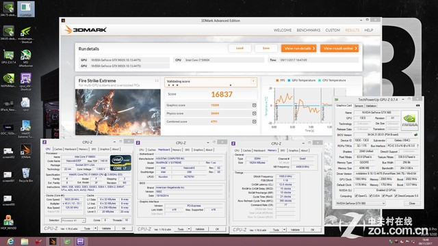Click Validate in the Mainboard CPU-Z window
Screen dimensions: 438x246
click(199, 229)
